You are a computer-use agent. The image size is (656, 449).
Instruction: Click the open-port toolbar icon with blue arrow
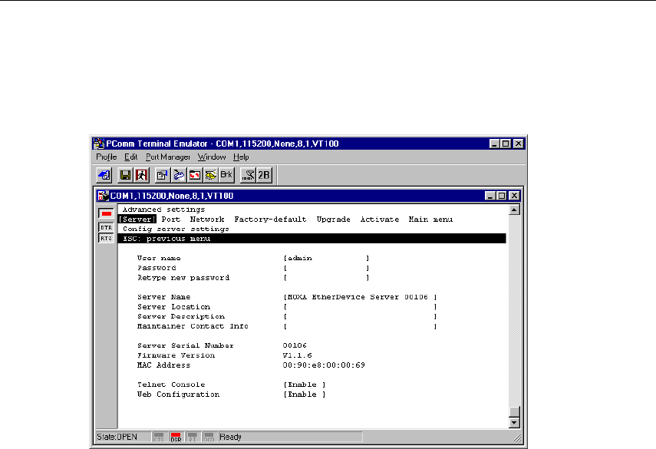(x=104, y=175)
